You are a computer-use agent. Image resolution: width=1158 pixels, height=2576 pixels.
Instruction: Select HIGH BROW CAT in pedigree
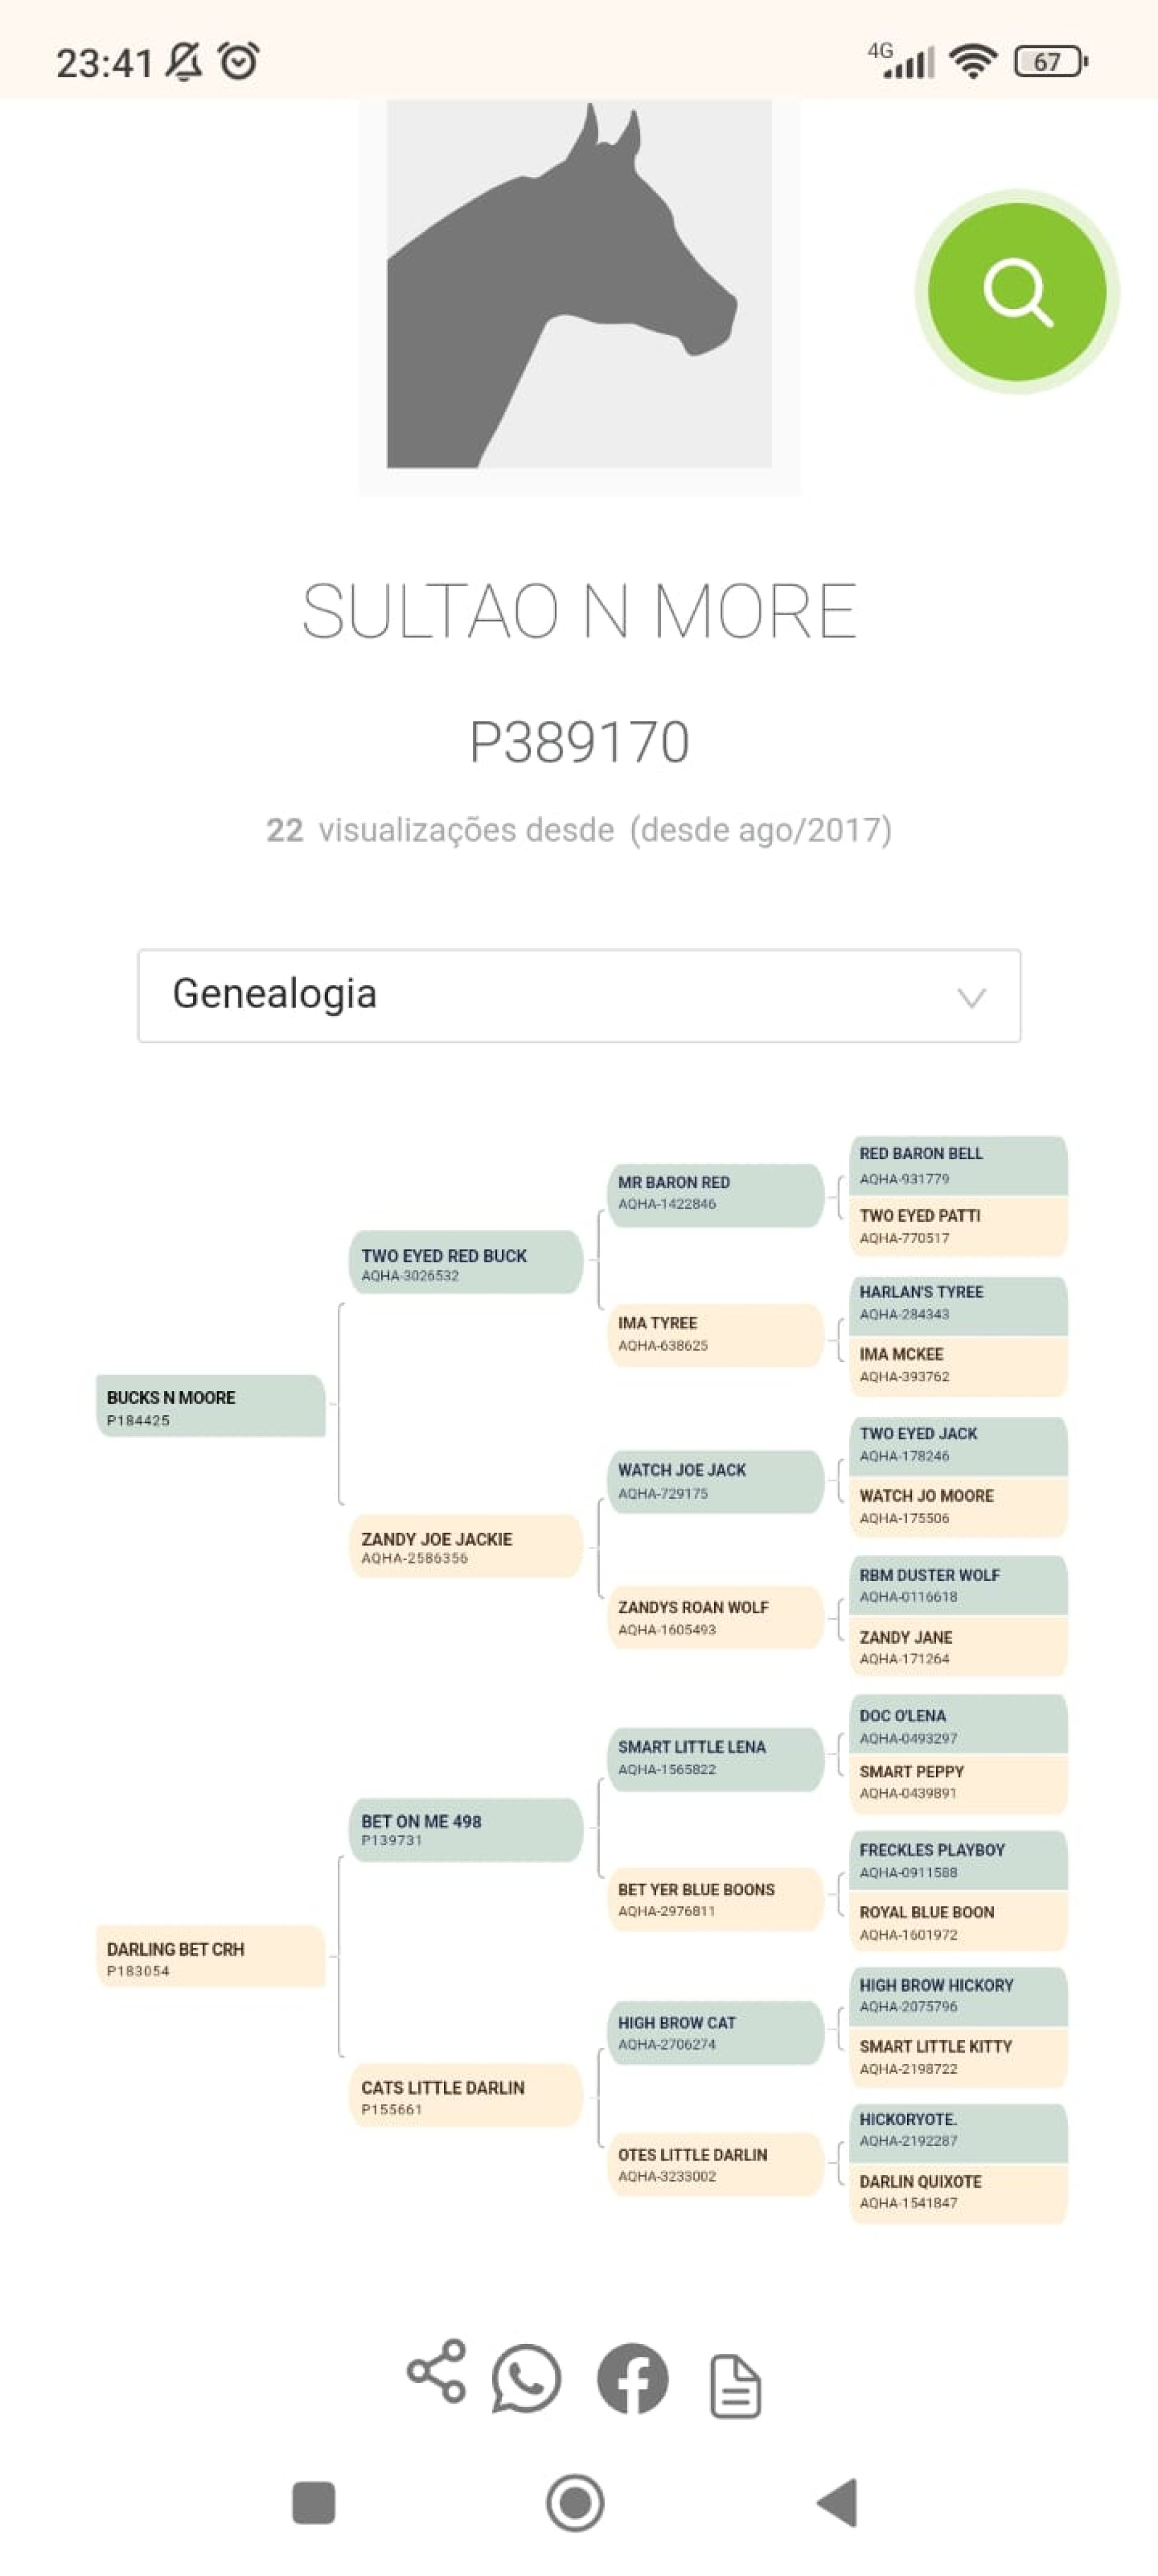click(714, 2032)
